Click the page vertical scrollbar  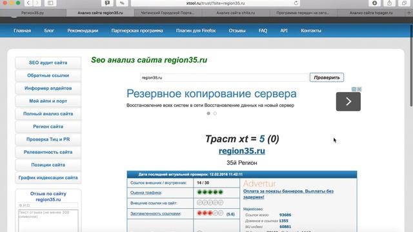pos(411,66)
